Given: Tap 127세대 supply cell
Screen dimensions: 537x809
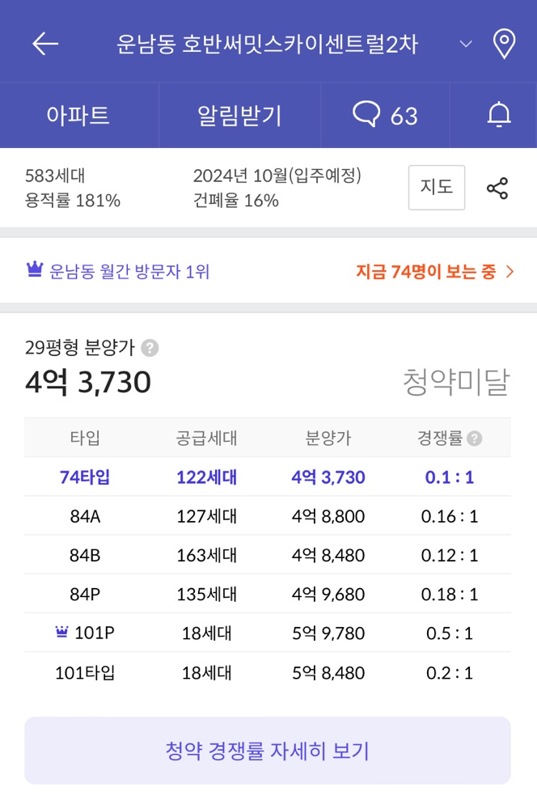Looking at the screenshot, I should pos(206,516).
